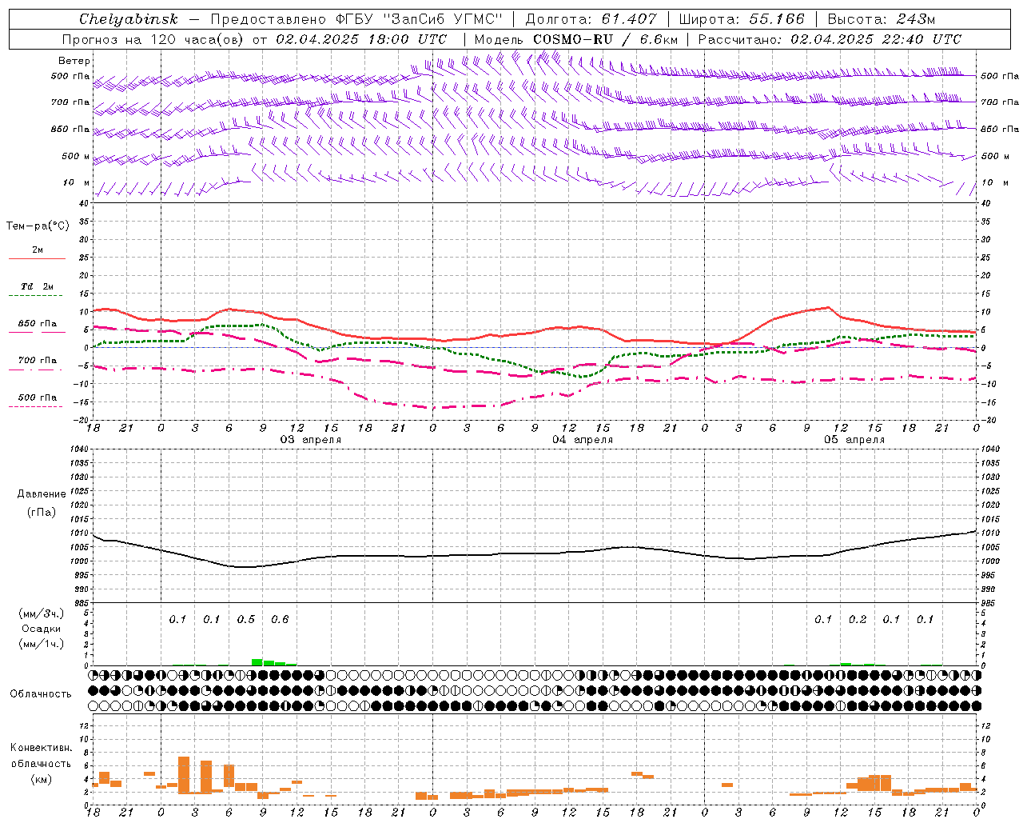Click the tallest orange convective cloud bar
Screen dimensions: 1023x819
[x=184, y=774]
